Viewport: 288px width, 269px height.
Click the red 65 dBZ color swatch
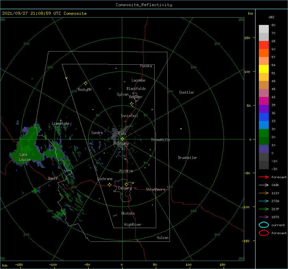click(x=264, y=45)
